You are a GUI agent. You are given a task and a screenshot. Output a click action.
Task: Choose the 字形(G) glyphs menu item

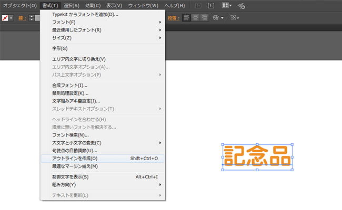[103, 48]
